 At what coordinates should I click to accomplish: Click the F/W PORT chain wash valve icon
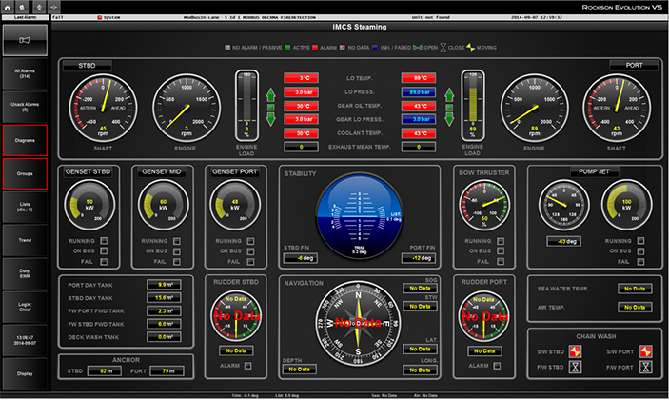click(x=645, y=366)
